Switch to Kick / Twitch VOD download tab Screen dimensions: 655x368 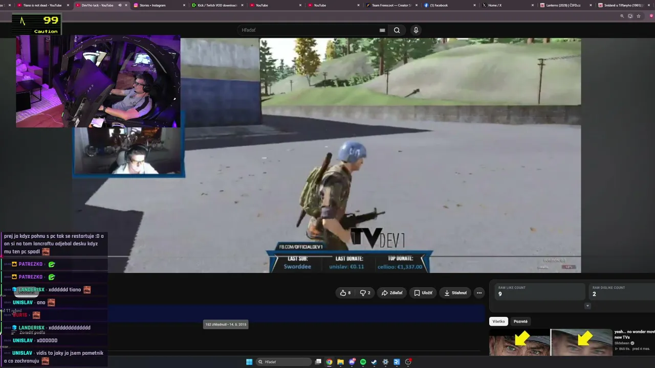coord(217,5)
